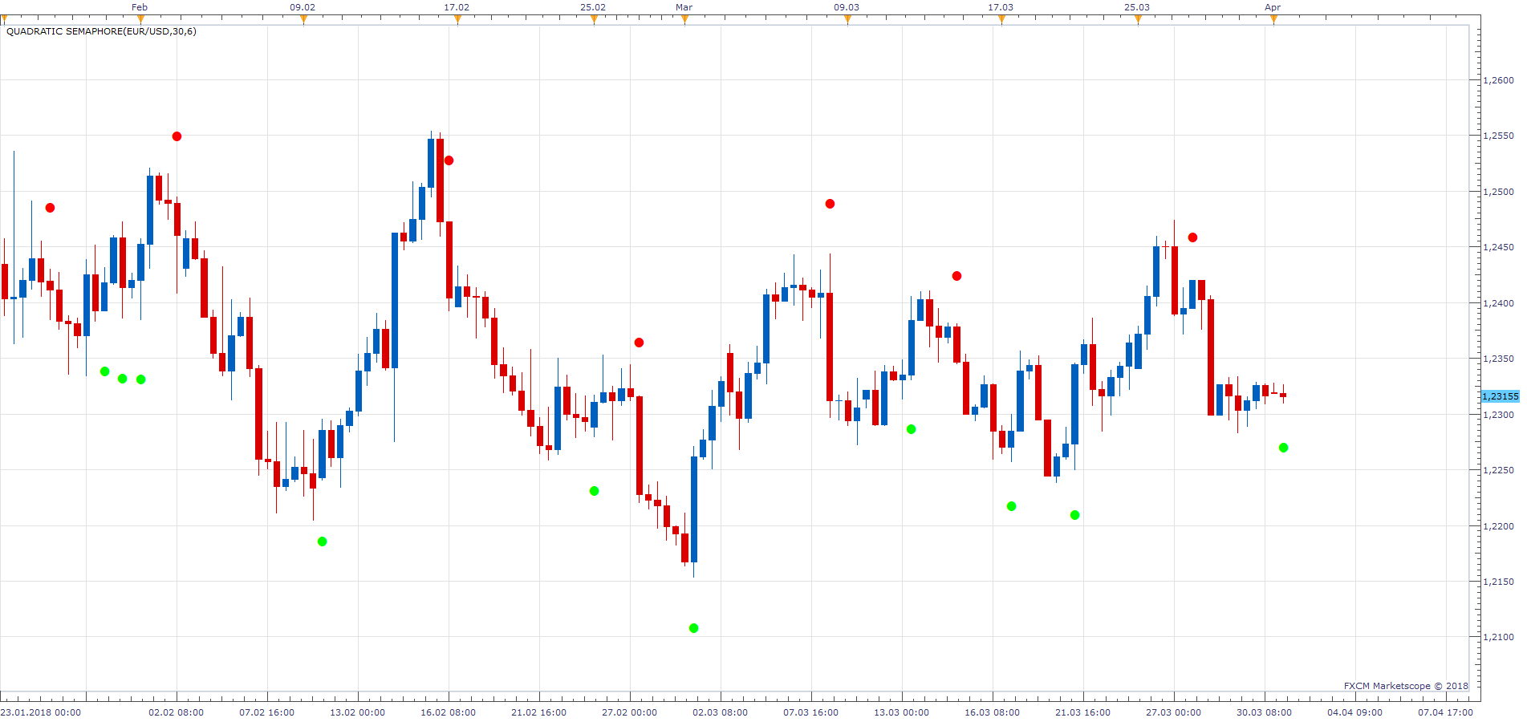Click the orange day marker under 25.02
This screenshot has height=722, width=1527.
(x=594, y=20)
